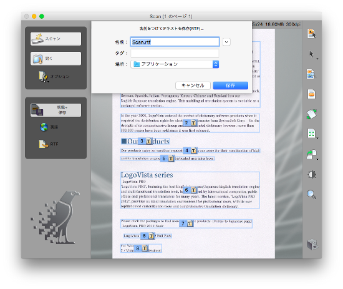Choose the globe language option

tap(49, 127)
